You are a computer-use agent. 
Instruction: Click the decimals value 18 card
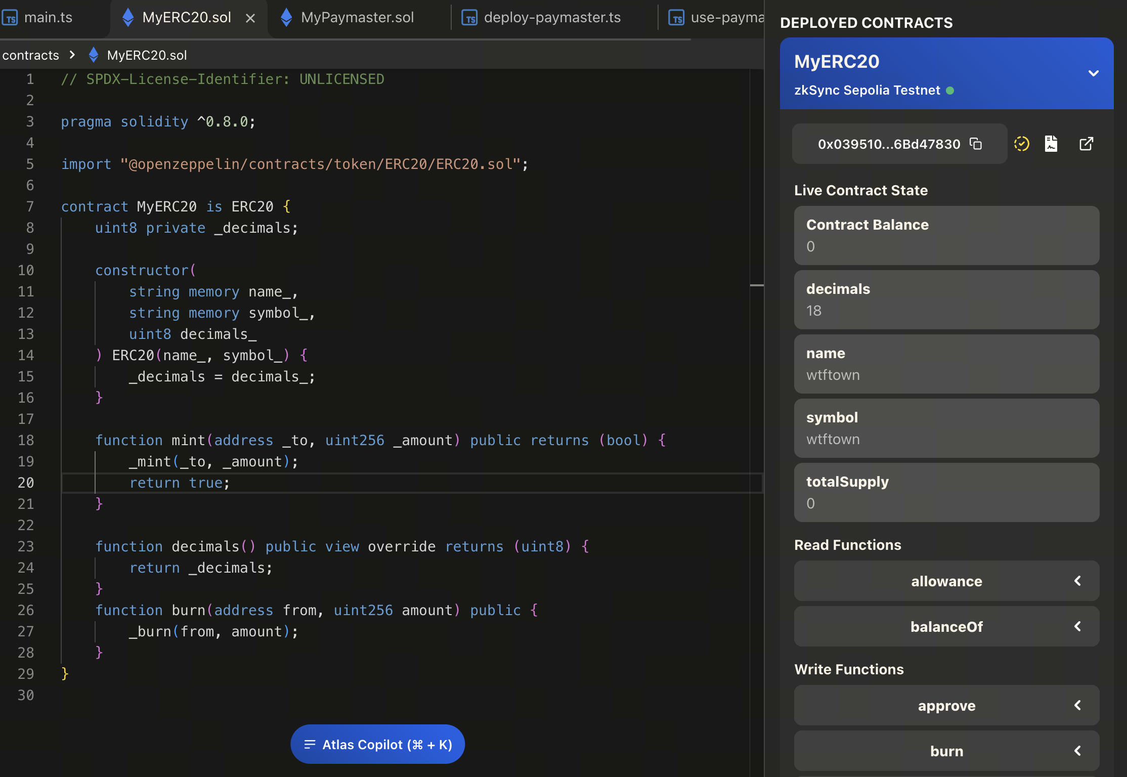(946, 299)
